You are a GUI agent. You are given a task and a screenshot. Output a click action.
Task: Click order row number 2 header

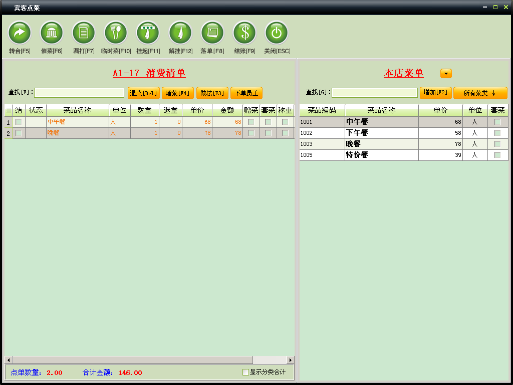point(9,133)
